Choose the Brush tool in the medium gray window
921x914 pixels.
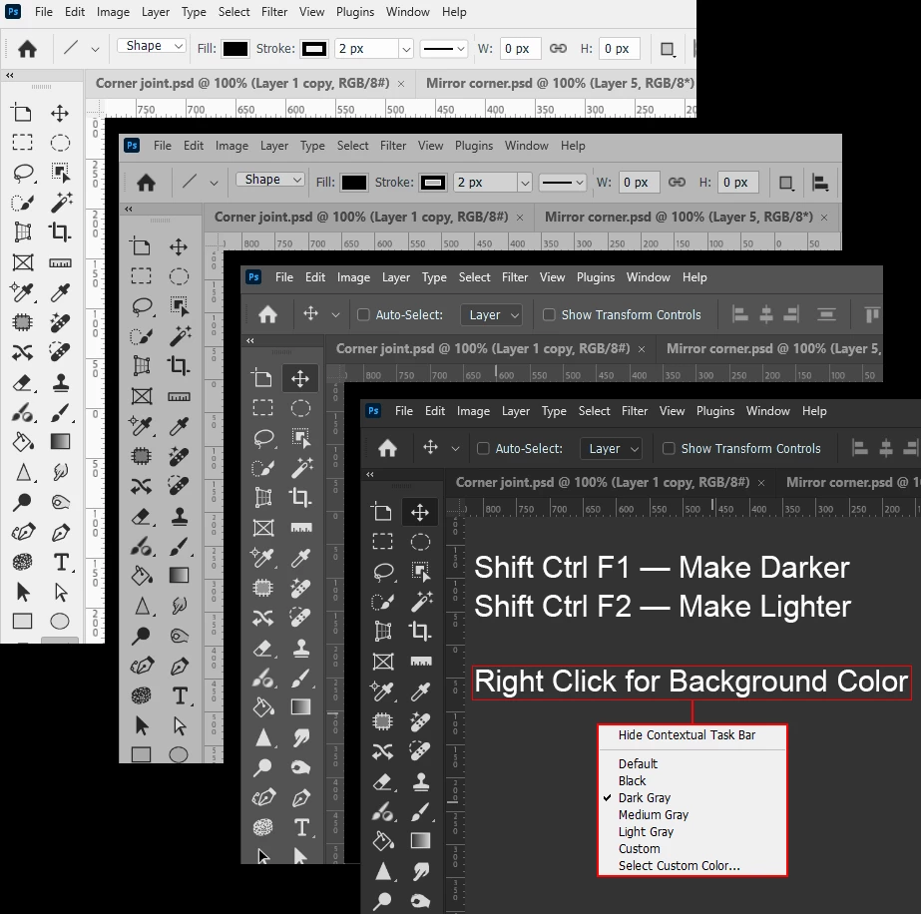(300, 678)
